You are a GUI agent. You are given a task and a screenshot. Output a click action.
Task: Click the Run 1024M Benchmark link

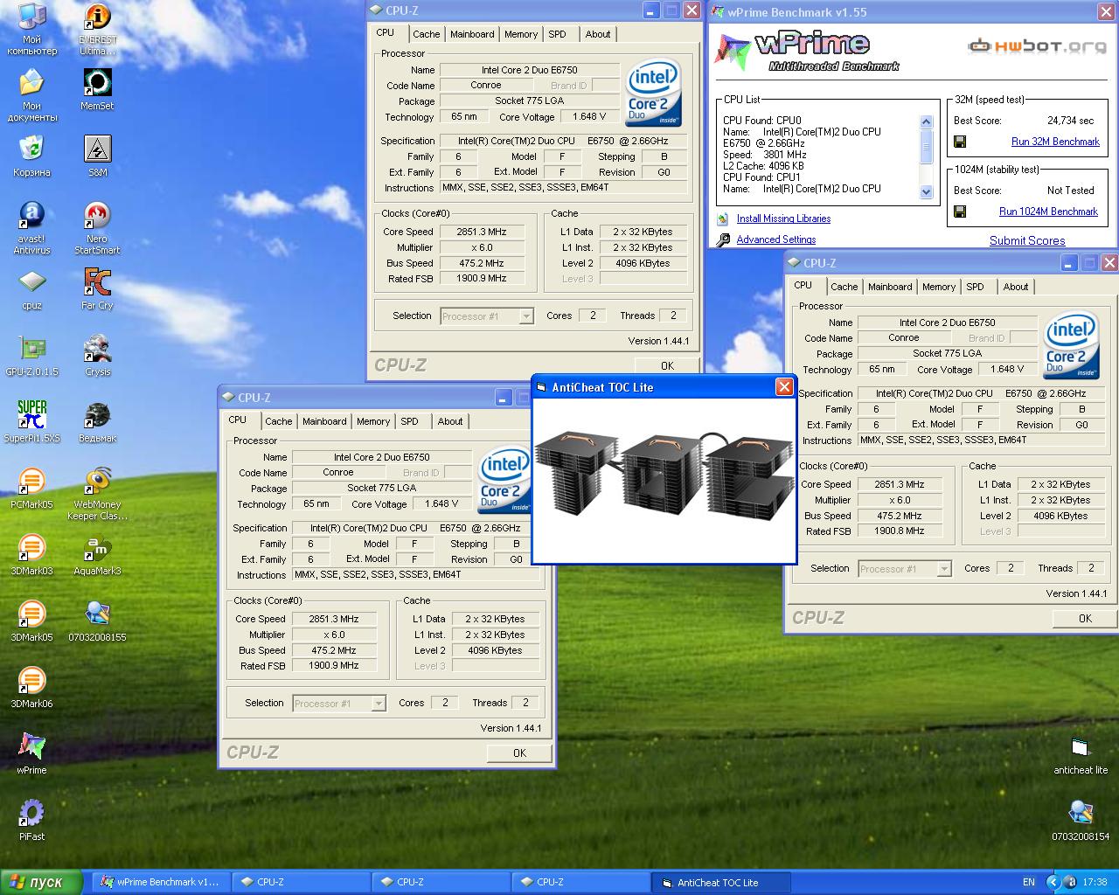click(x=1048, y=212)
